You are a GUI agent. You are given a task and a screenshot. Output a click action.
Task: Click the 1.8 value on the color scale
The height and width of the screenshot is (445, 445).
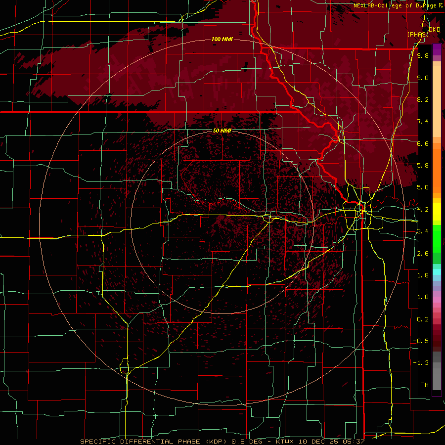click(x=423, y=275)
